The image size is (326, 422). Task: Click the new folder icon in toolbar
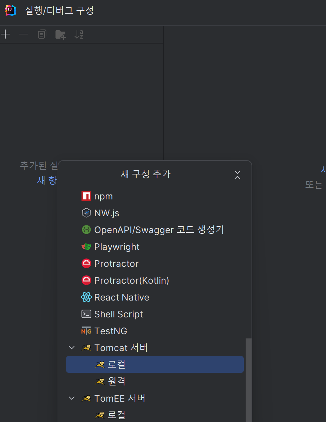pyautogui.click(x=61, y=34)
